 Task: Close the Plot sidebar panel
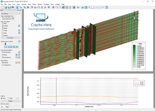[20, 10]
